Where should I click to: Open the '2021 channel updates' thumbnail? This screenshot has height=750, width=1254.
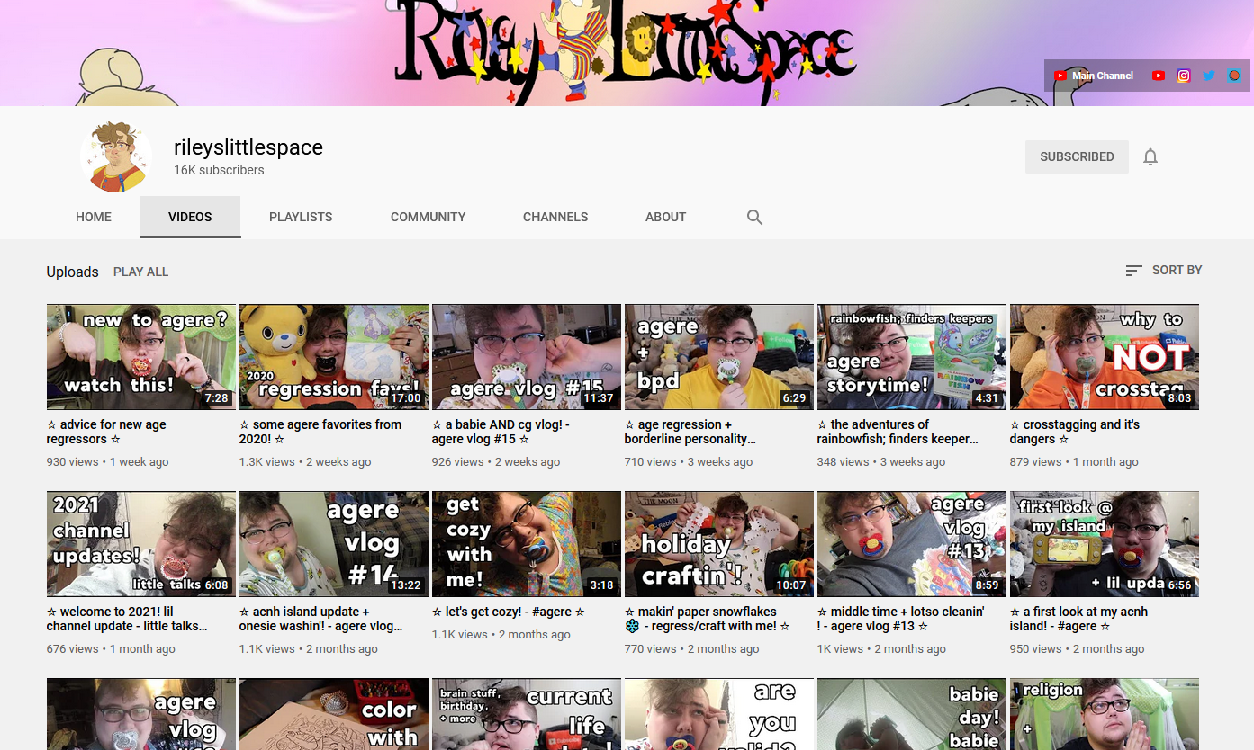[141, 544]
